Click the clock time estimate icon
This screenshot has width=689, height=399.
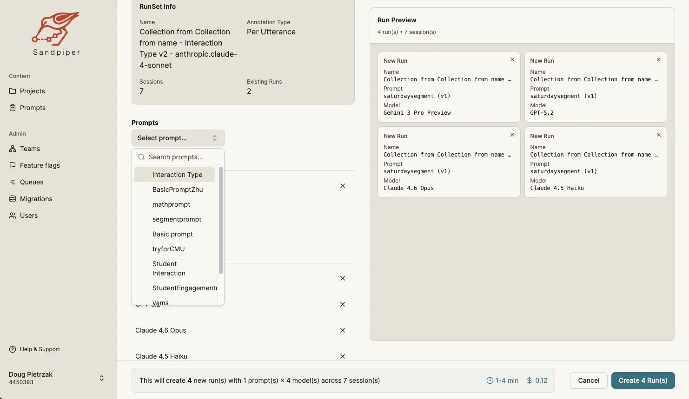[490, 380]
